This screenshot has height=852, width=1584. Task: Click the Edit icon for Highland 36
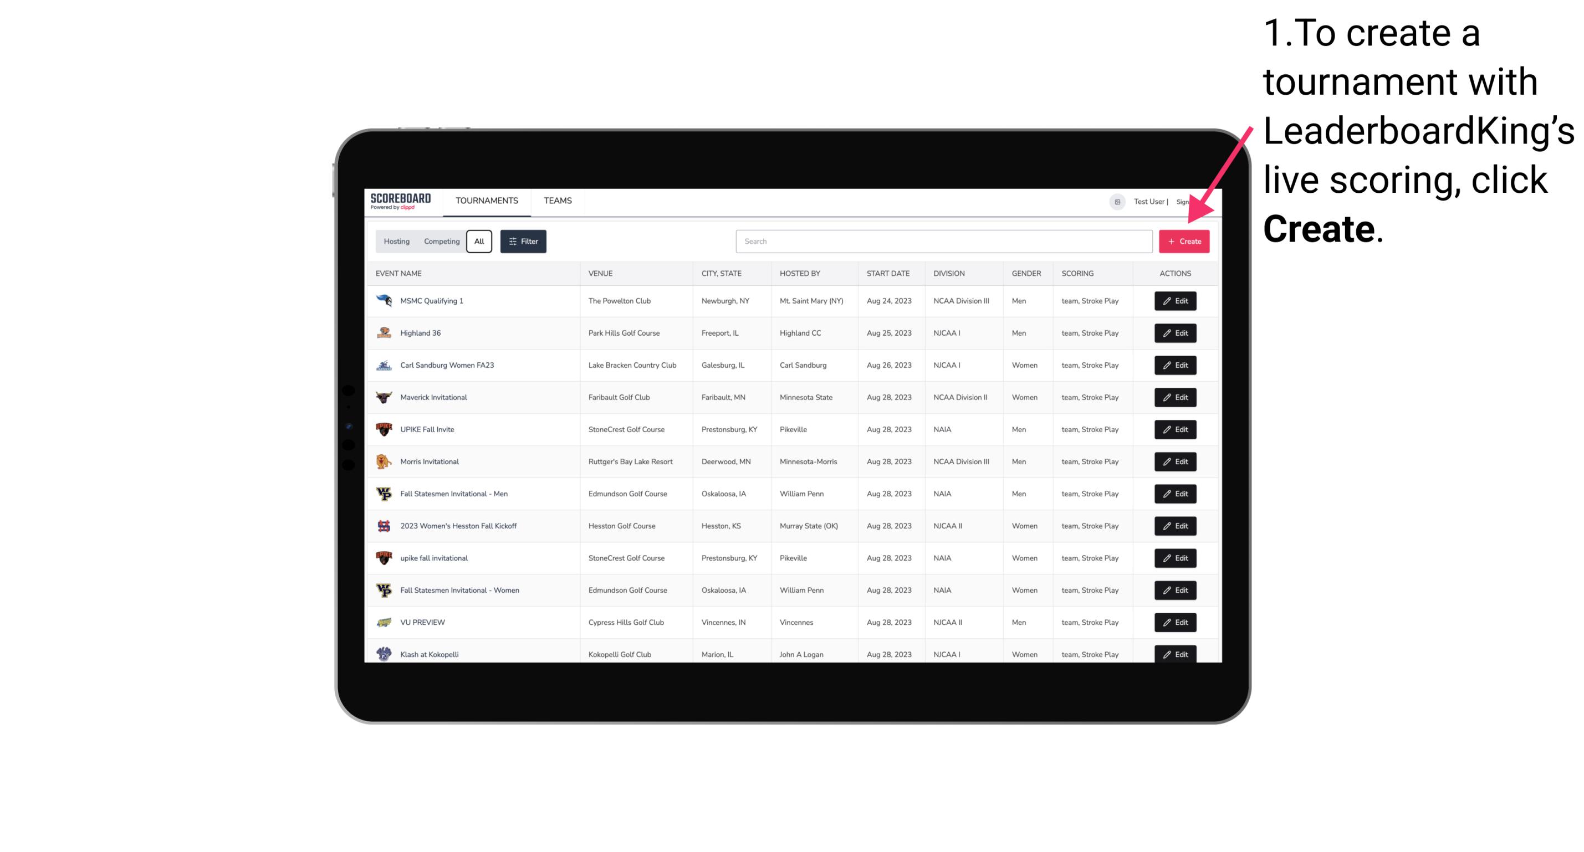pos(1174,332)
